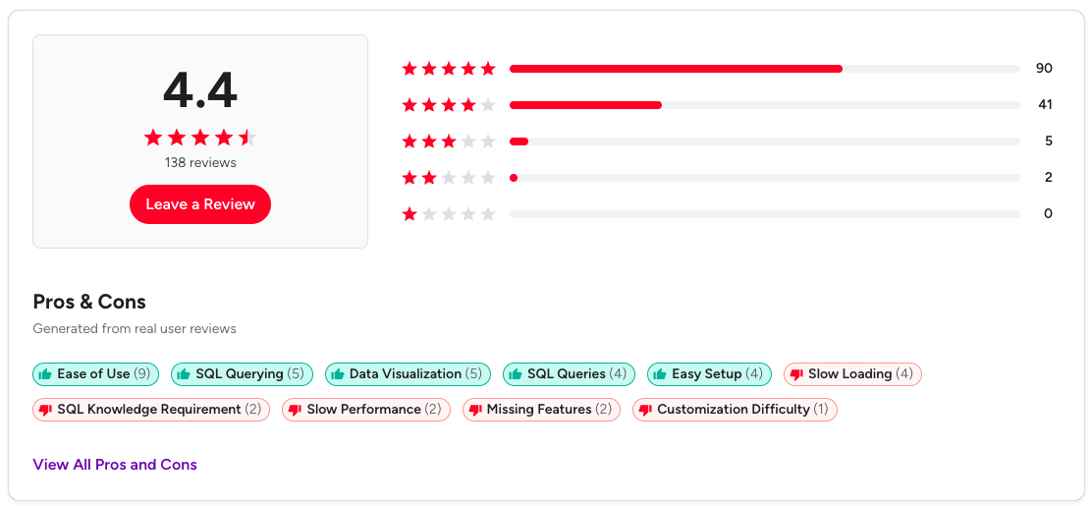Click thumbs-up icon on Easy Setup tag
Screen dimensions: 1092x506
pos(660,374)
